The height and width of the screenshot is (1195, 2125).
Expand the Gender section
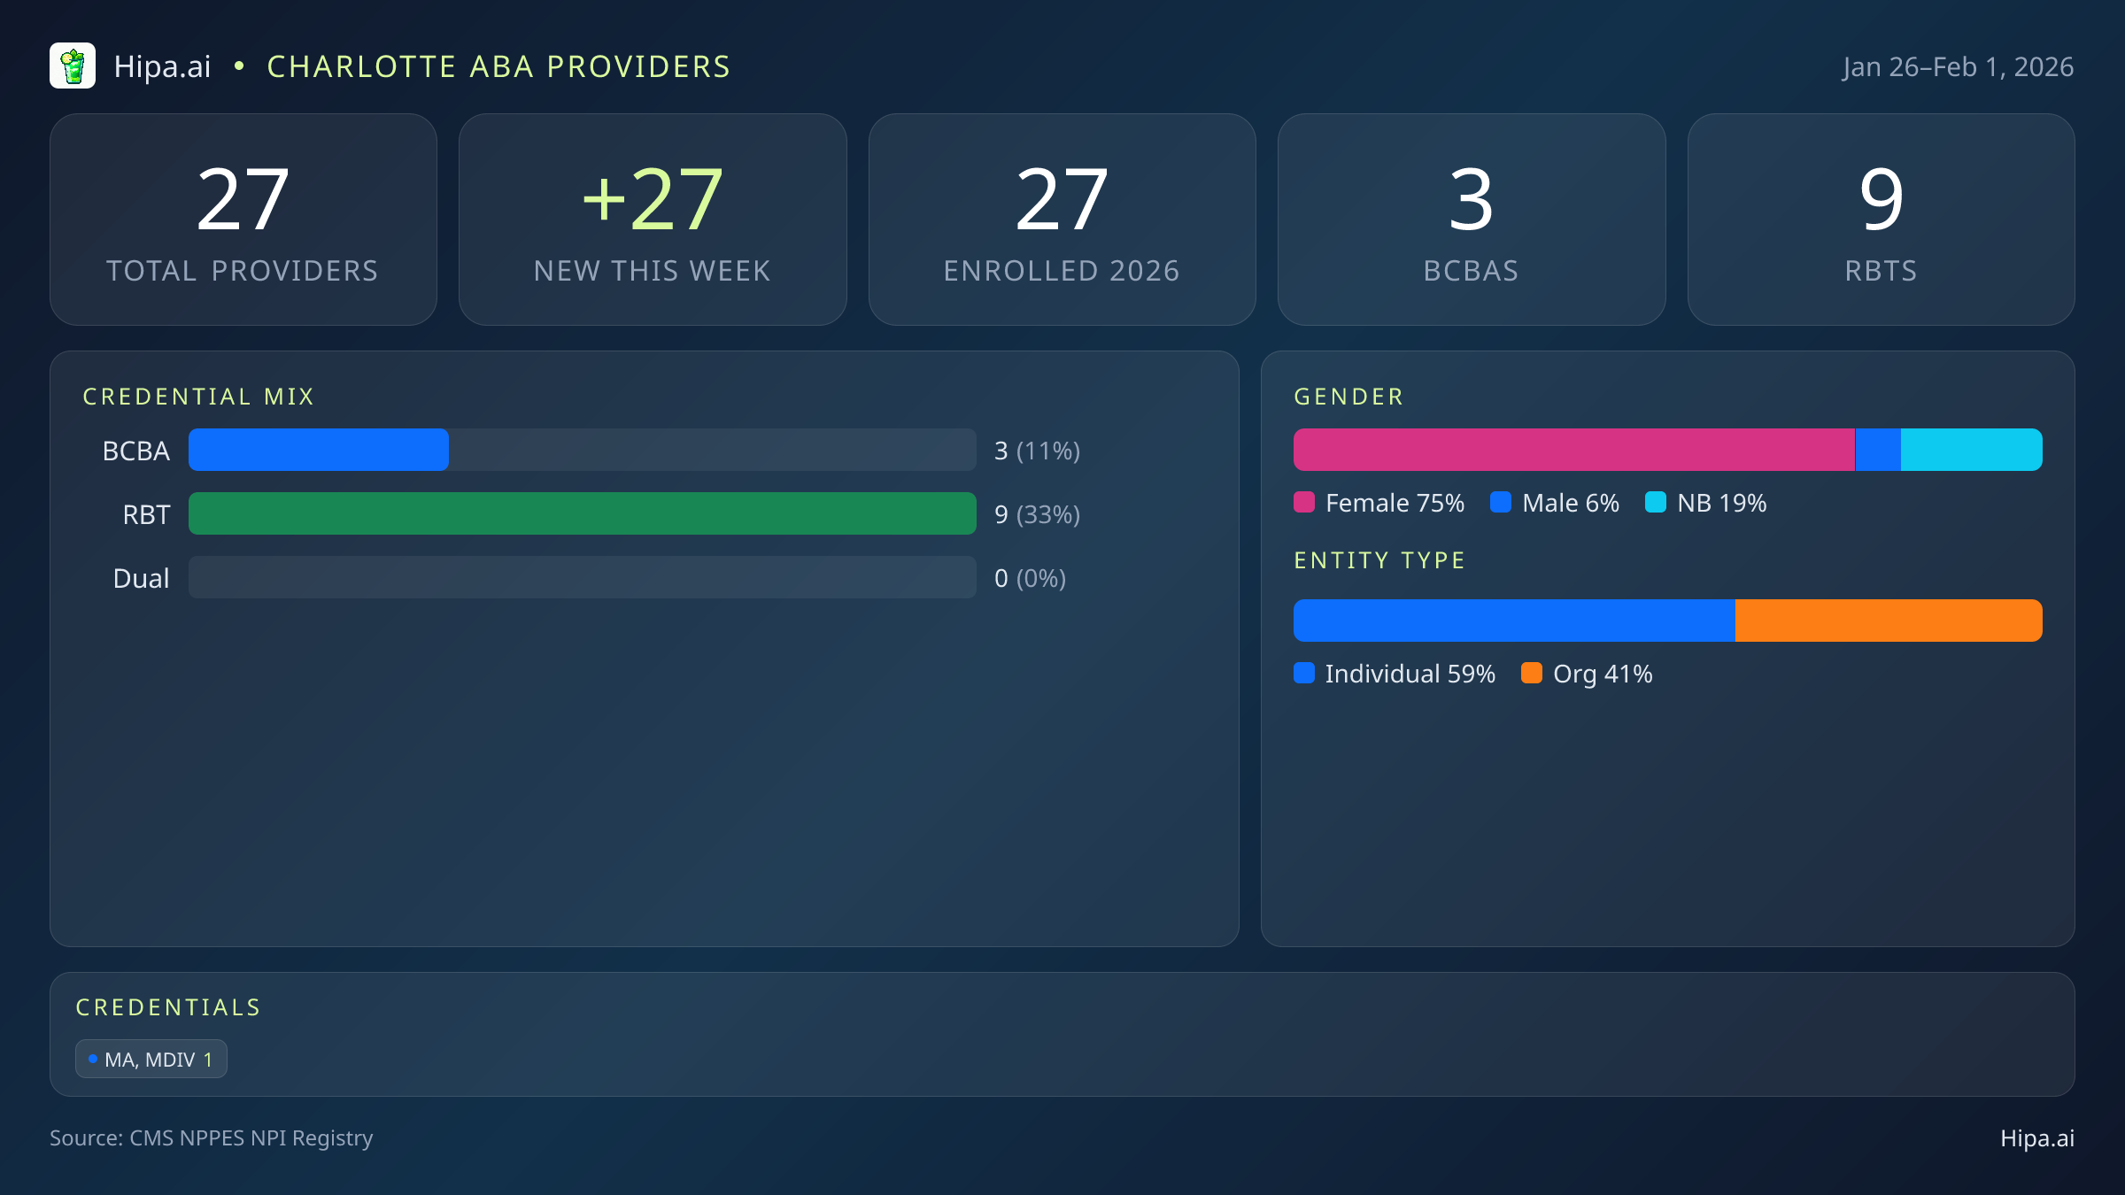[1348, 396]
